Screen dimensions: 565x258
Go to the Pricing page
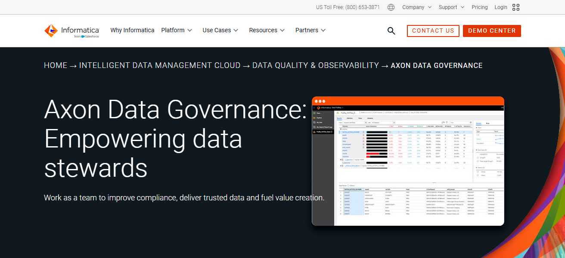(479, 7)
